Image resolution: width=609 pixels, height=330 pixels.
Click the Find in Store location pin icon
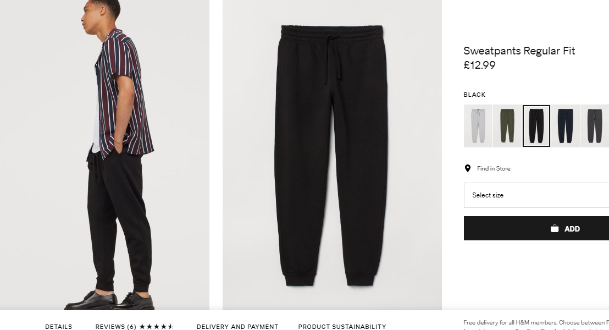pos(468,168)
